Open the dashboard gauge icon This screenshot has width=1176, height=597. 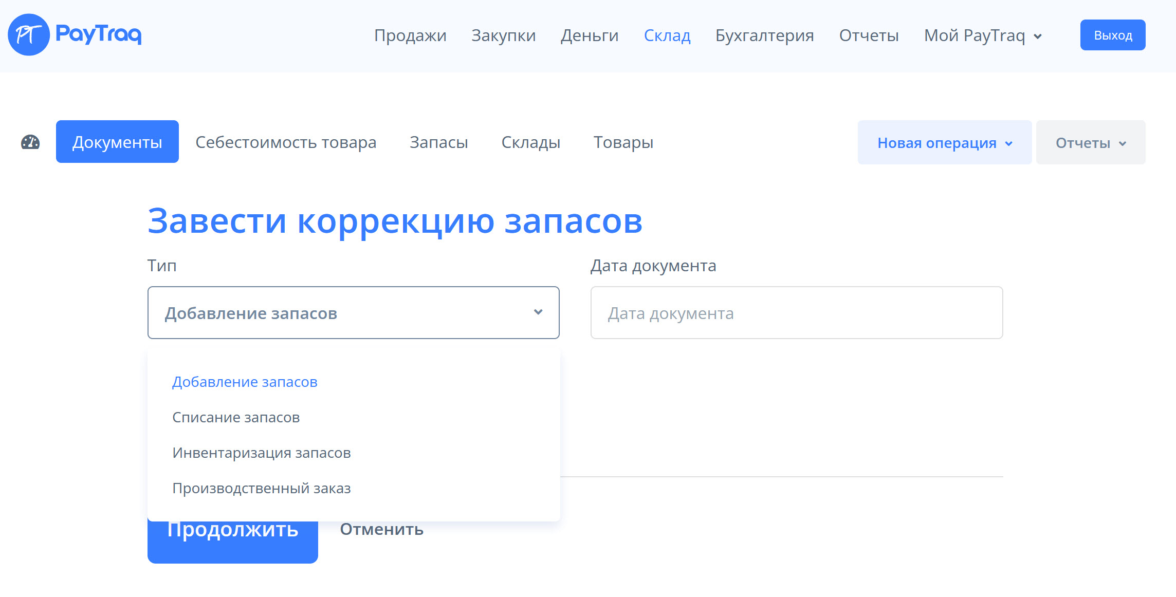pos(30,142)
